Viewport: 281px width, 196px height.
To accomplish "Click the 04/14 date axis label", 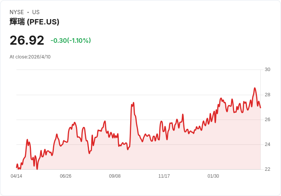I will (16, 176).
